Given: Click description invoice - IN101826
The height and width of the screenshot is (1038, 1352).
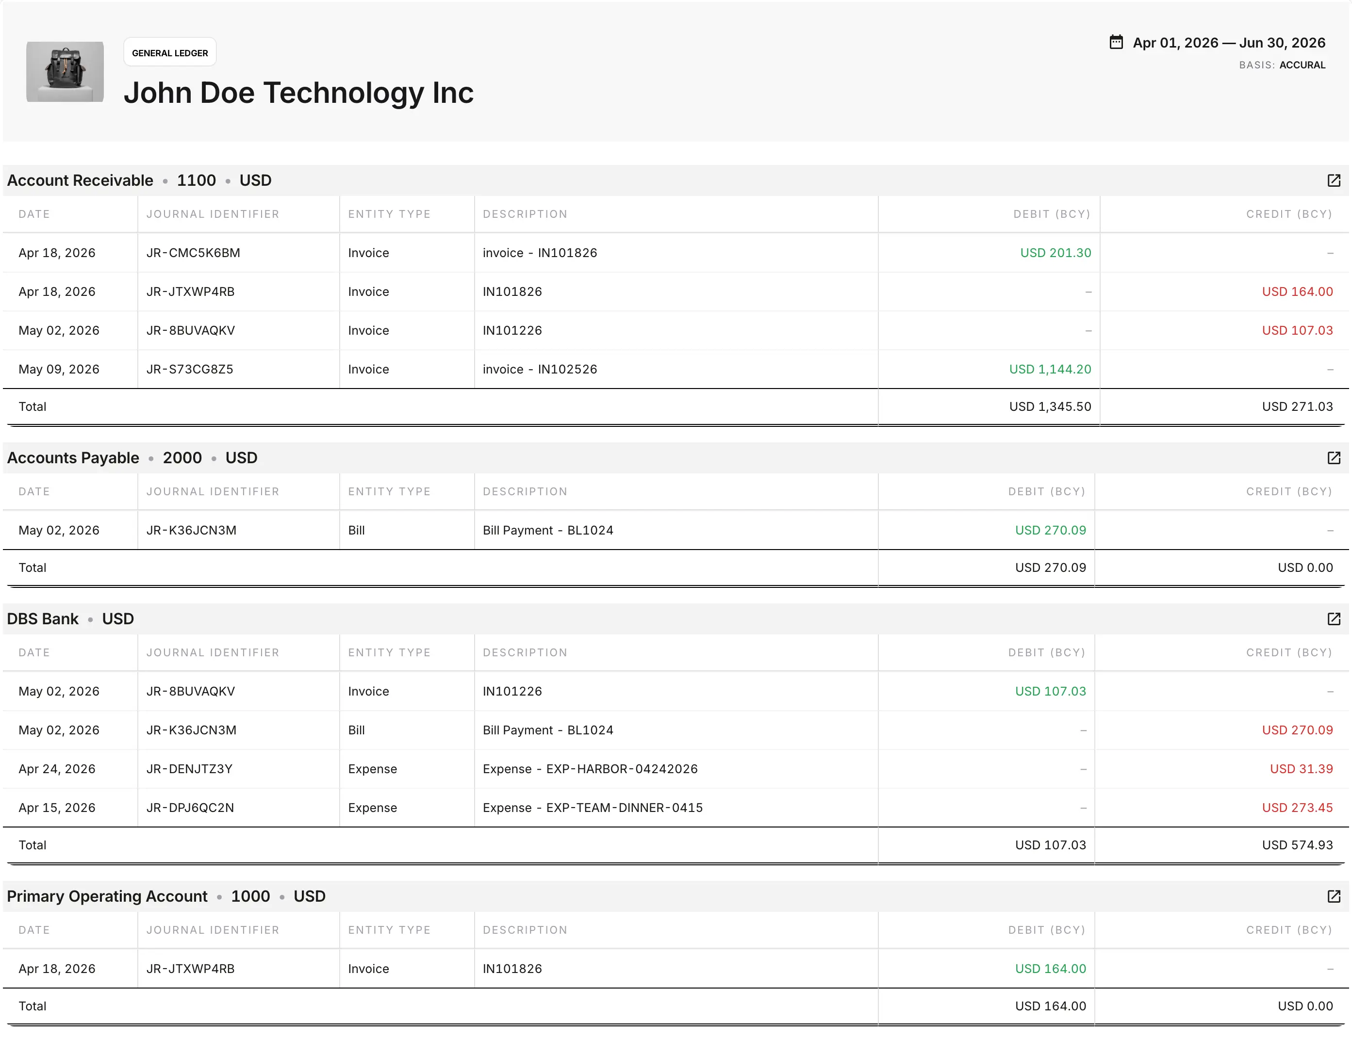Looking at the screenshot, I should coord(540,253).
